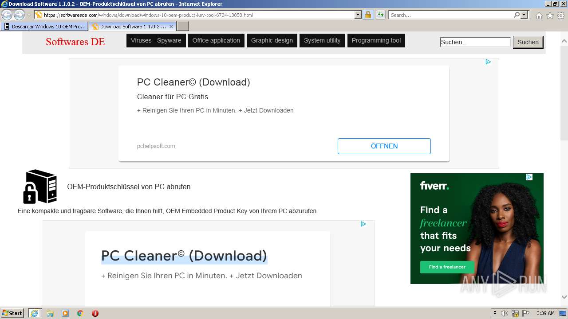The width and height of the screenshot is (568, 319).
Task: Go back using the browser back arrow
Action: pos(7,15)
